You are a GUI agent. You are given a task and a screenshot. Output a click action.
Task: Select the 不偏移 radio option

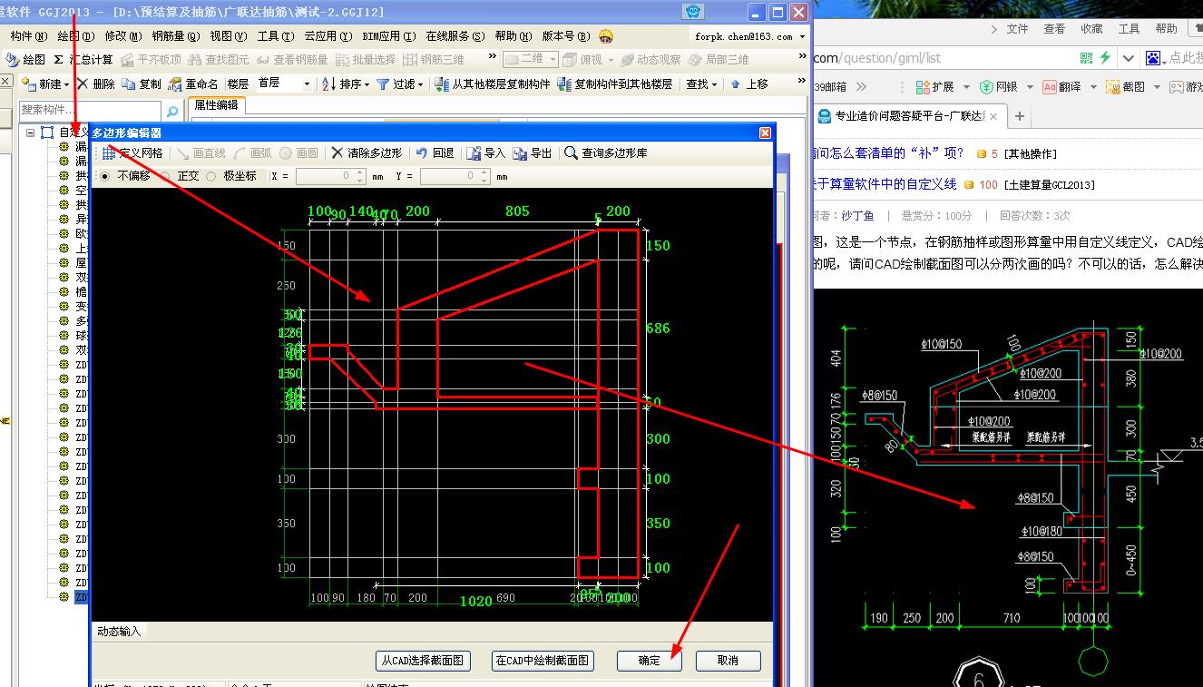[105, 176]
